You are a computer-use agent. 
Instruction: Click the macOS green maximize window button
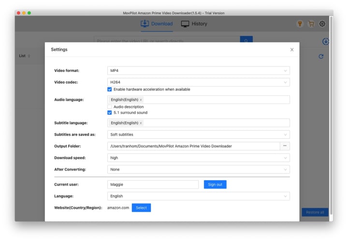coord(29,13)
